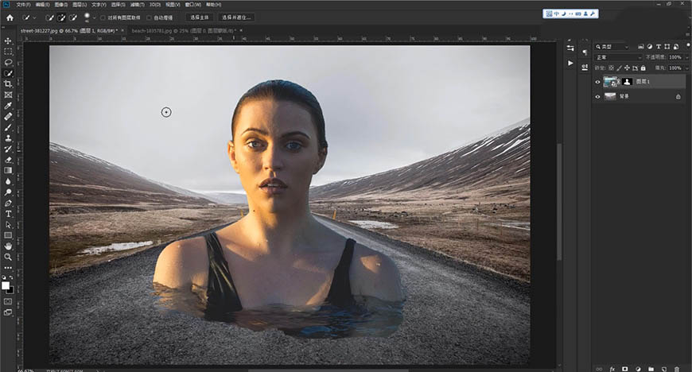692x372 pixels.
Task: Toggle filter for smart objects
Action: (675, 46)
